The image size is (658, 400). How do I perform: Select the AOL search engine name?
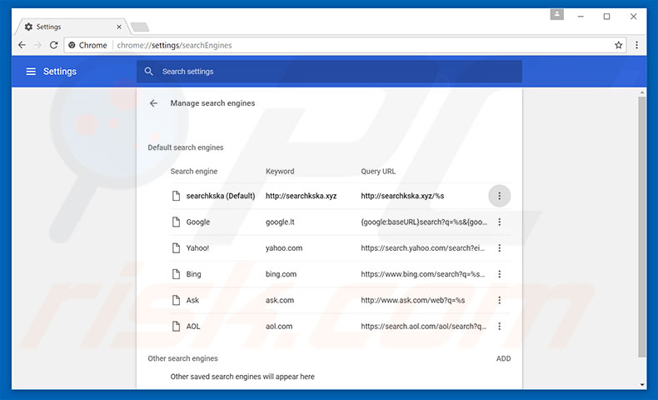coord(193,326)
